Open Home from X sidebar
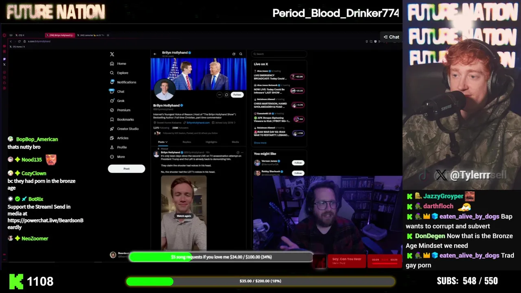Screen dimensions: 521x293 pyautogui.click(x=118, y=63)
